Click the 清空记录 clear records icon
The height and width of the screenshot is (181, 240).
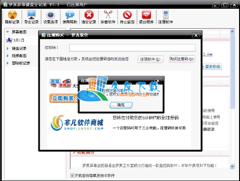[x=89, y=17]
